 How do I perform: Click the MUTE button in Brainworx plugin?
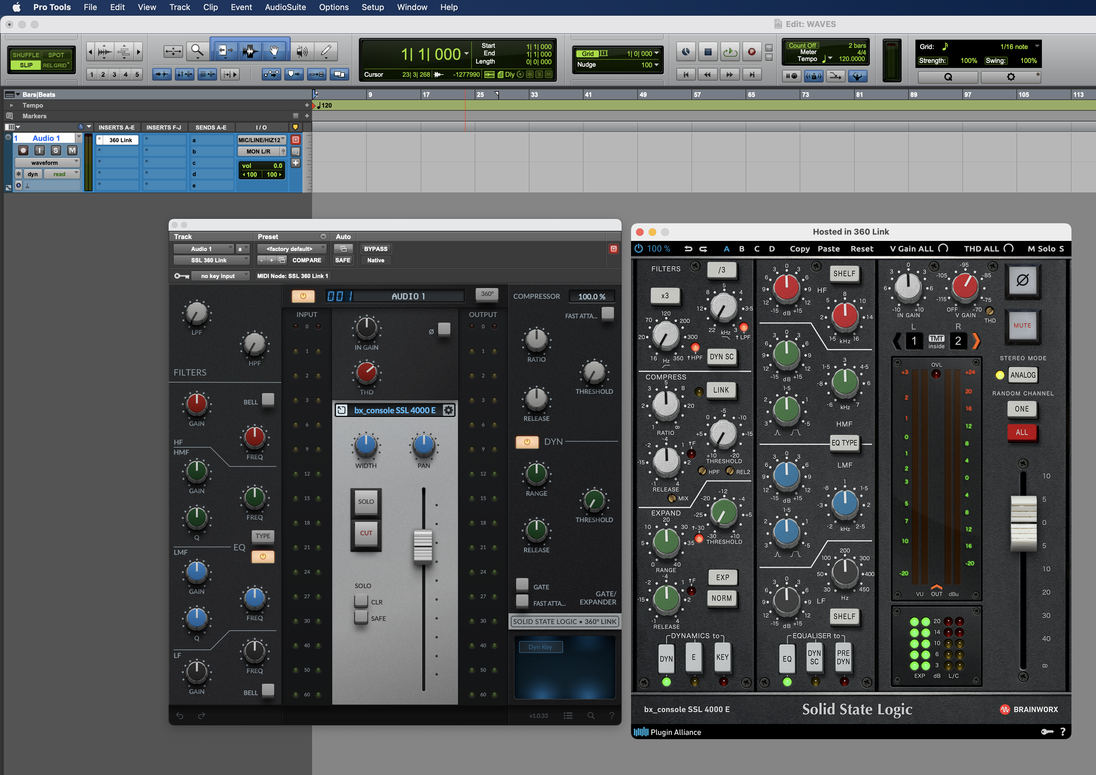[1022, 326]
